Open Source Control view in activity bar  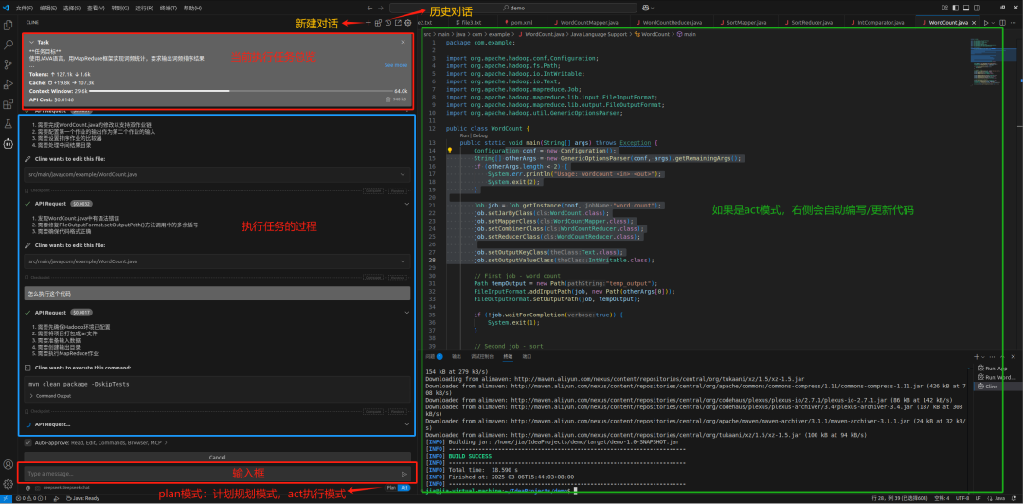click(x=9, y=64)
